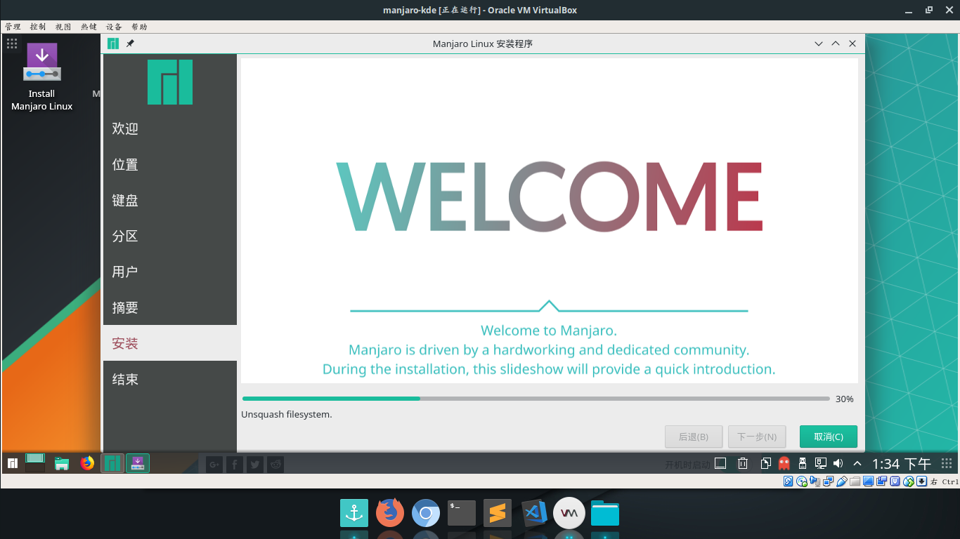
Task: Click the virtual desktop pager in the taskbar
Action: coord(35,463)
